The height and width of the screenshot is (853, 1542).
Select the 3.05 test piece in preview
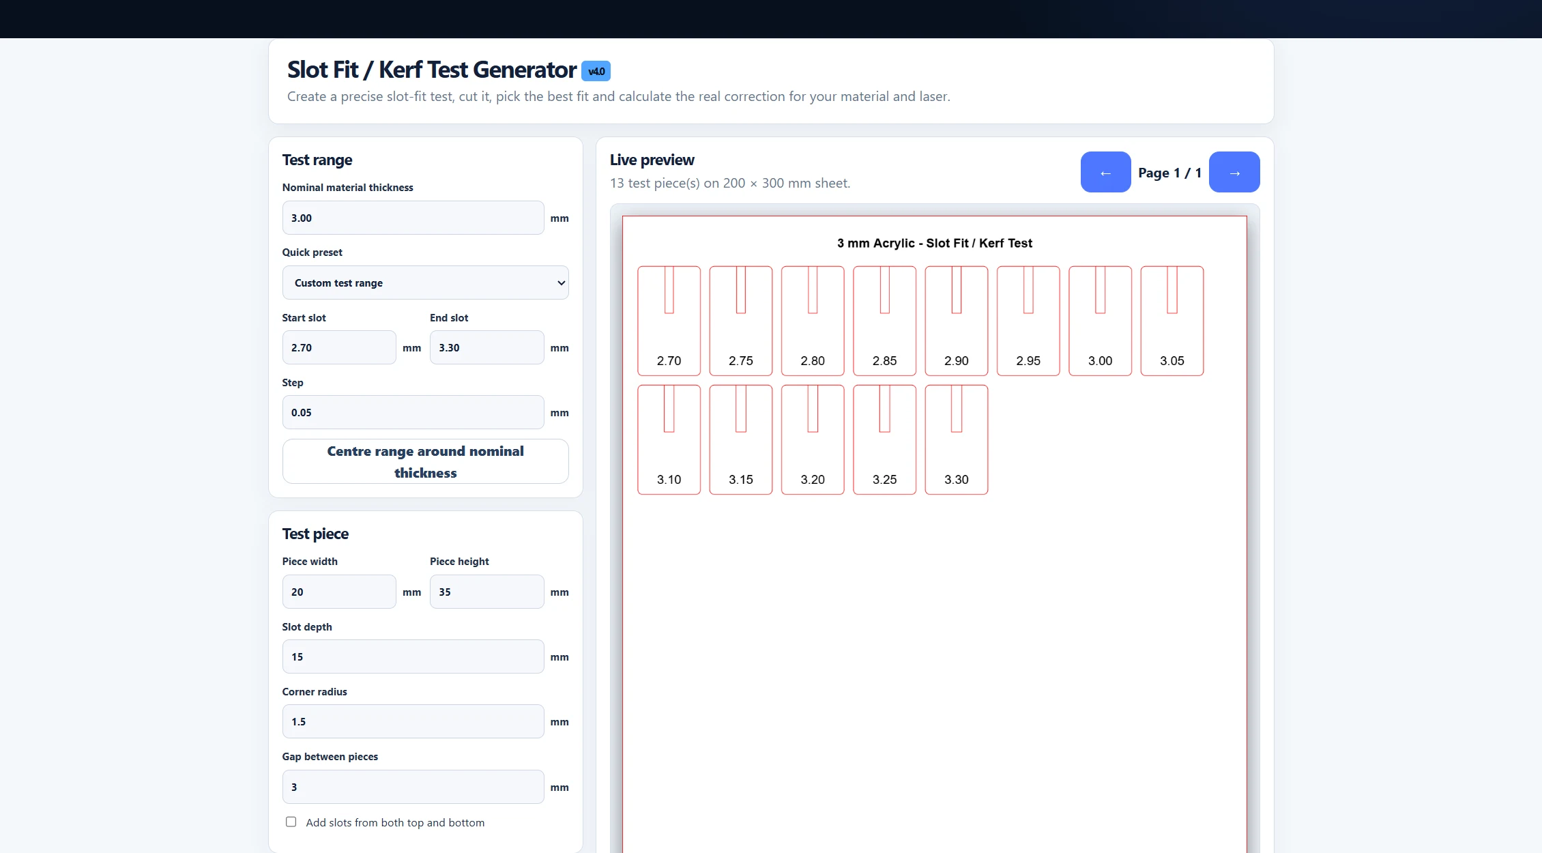tap(1172, 321)
